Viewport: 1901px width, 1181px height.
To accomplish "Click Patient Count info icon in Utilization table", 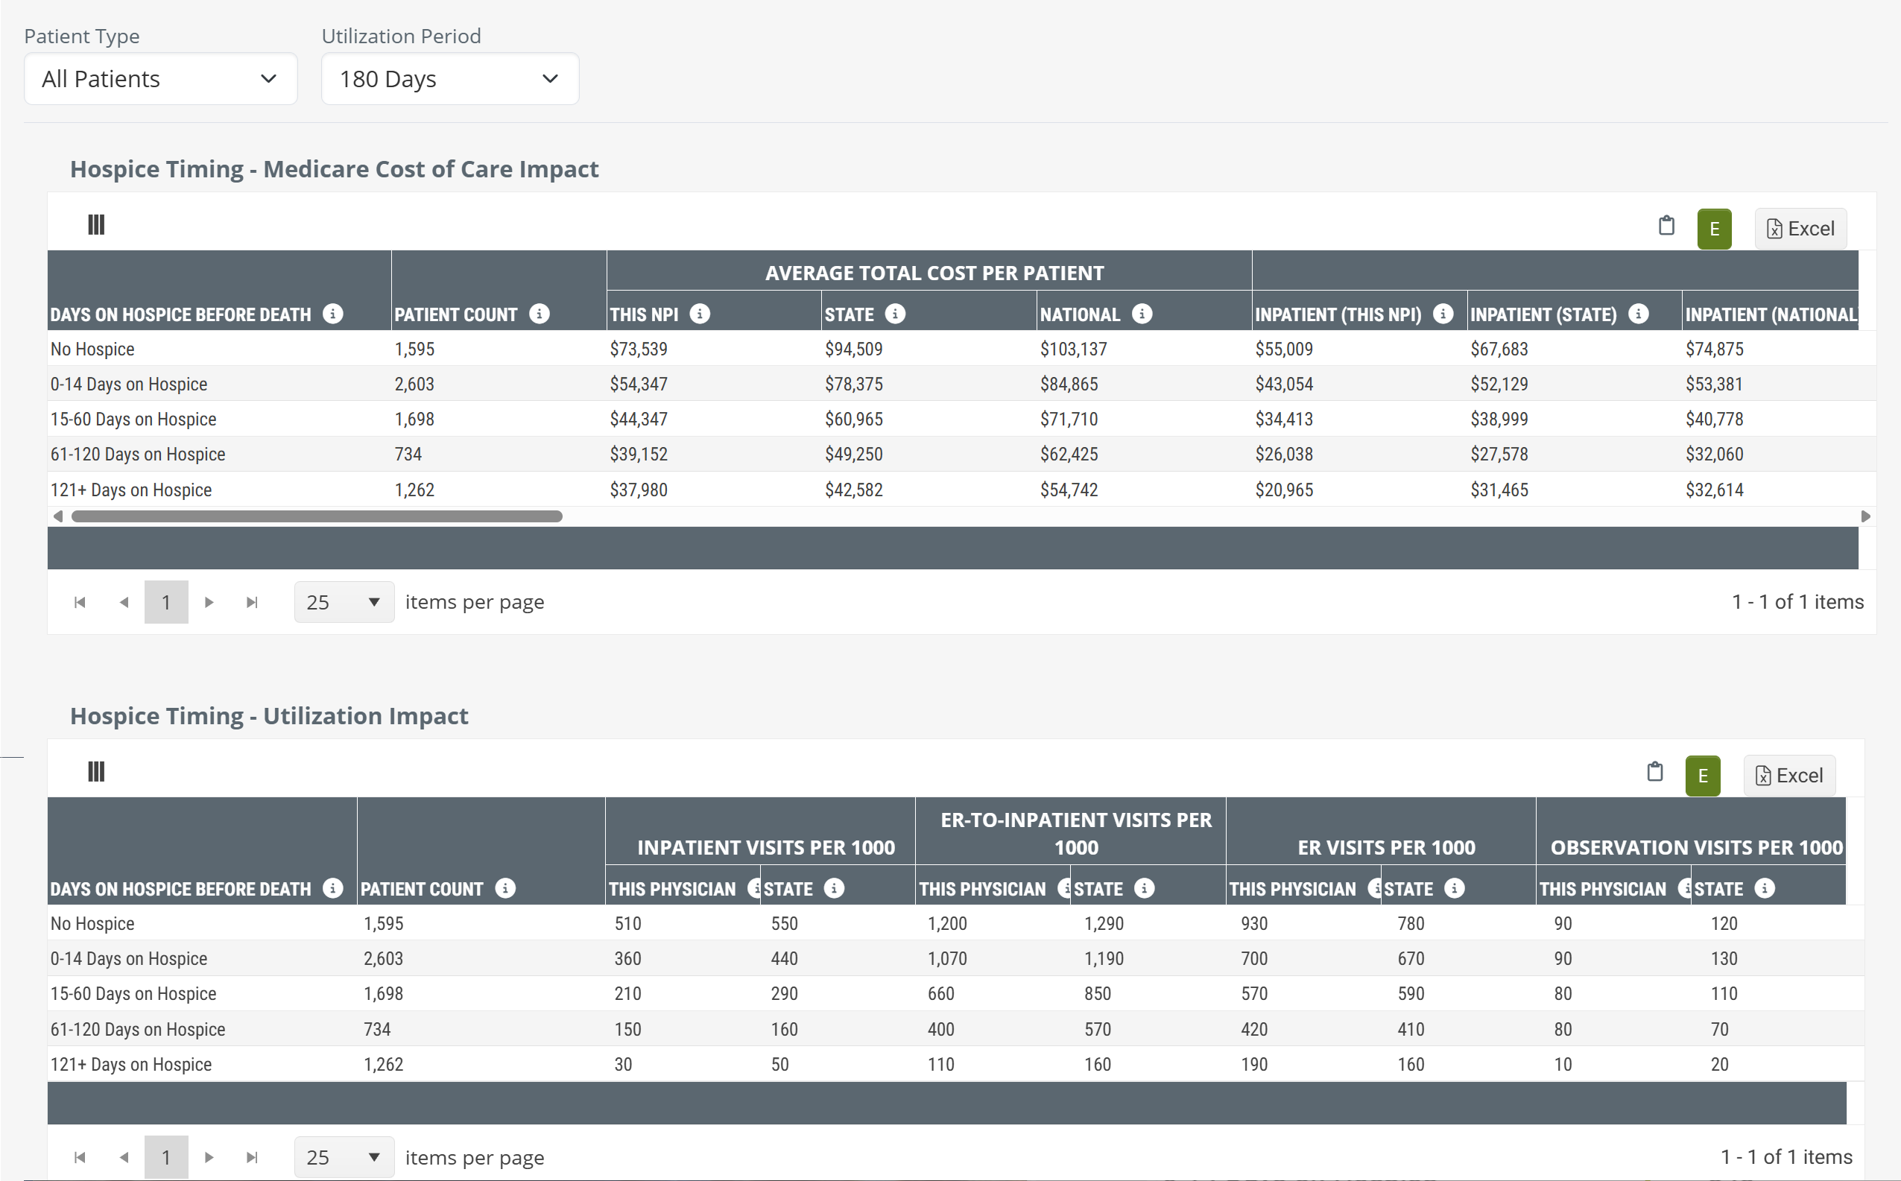I will [x=505, y=888].
